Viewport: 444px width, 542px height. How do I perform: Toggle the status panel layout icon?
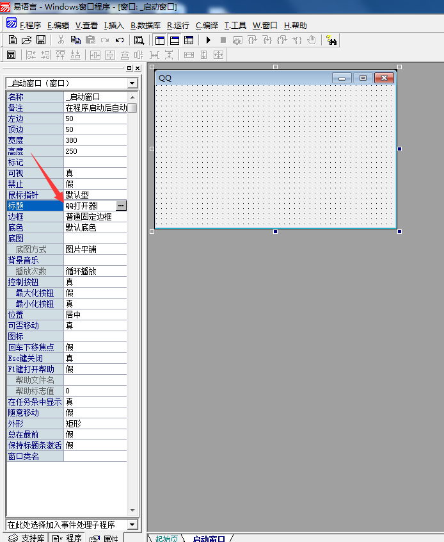(175, 40)
